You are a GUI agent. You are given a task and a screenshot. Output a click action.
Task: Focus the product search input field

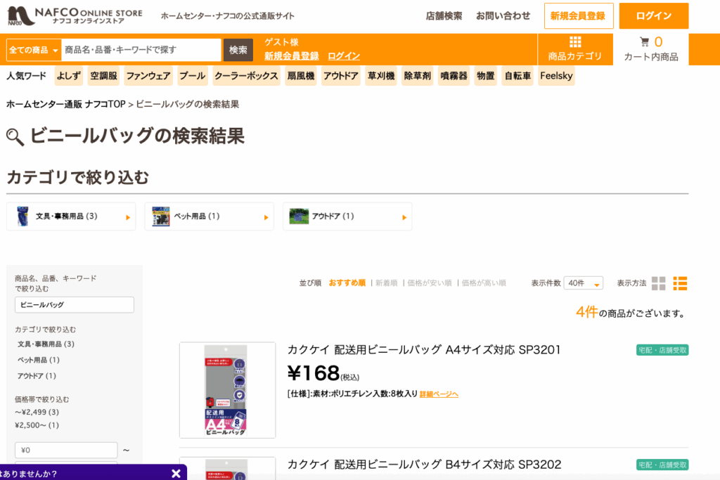(141, 50)
